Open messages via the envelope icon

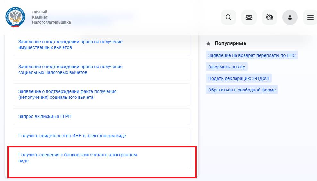(x=249, y=17)
